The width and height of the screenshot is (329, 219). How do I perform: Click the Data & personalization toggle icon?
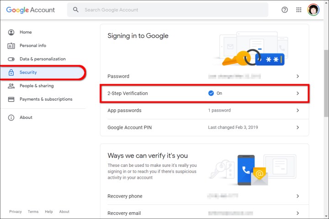pyautogui.click(x=11, y=59)
